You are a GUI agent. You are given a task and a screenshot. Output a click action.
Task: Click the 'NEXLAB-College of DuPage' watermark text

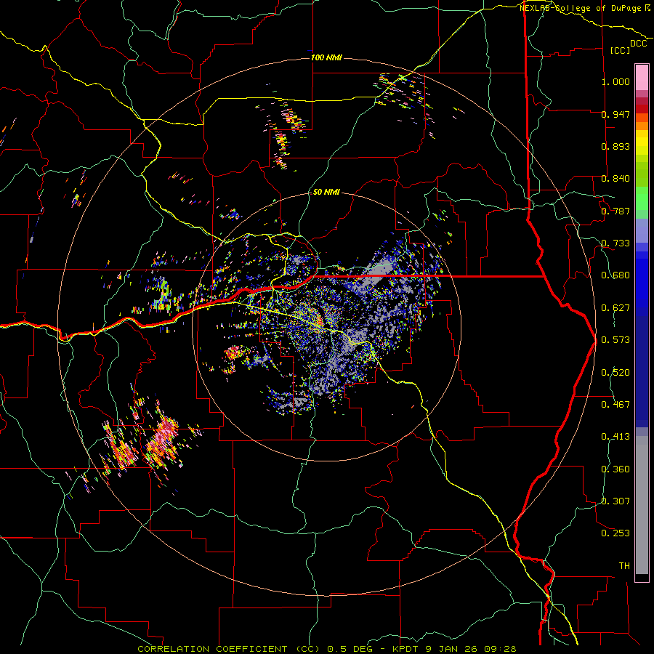click(x=580, y=8)
